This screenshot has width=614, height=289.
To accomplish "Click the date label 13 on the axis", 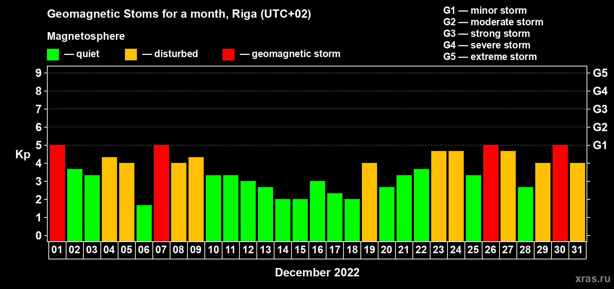I will 265,250.
